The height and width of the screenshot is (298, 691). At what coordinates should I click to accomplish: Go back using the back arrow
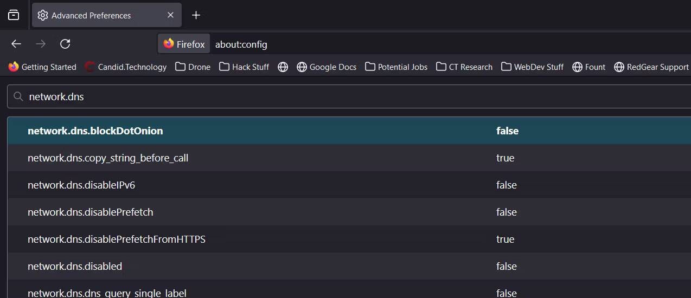(16, 44)
